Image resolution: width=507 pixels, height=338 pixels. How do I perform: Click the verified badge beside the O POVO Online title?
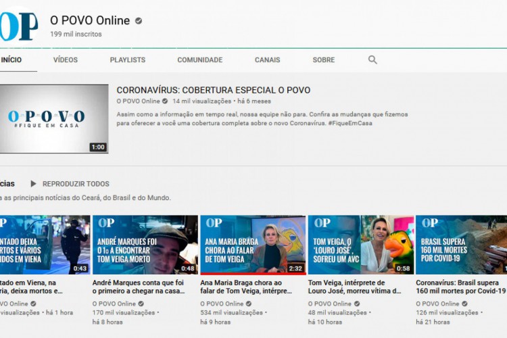(x=139, y=21)
